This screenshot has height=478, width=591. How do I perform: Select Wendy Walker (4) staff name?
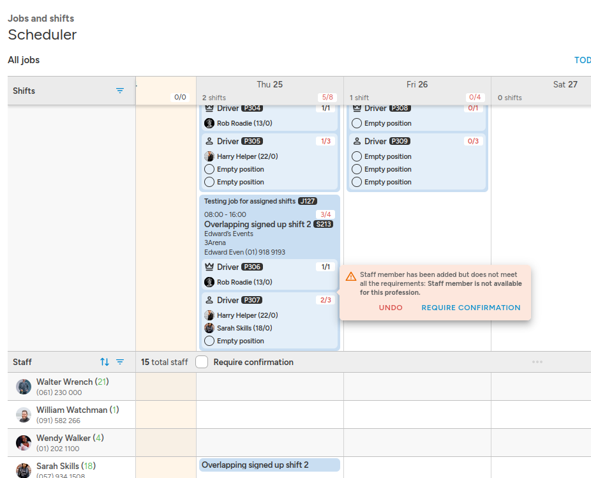(70, 438)
